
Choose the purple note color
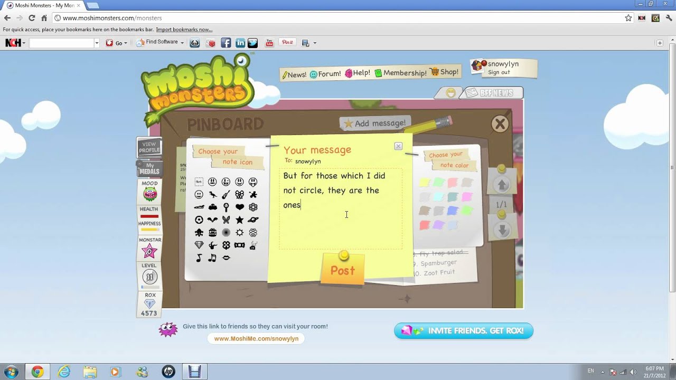click(438, 225)
